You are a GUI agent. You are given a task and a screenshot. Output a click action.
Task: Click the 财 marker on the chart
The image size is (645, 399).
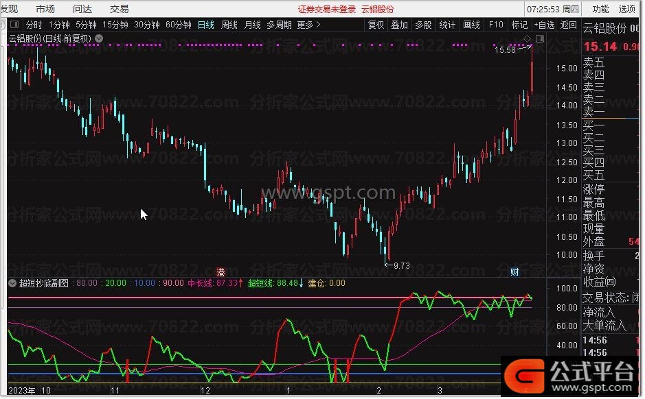pos(514,271)
